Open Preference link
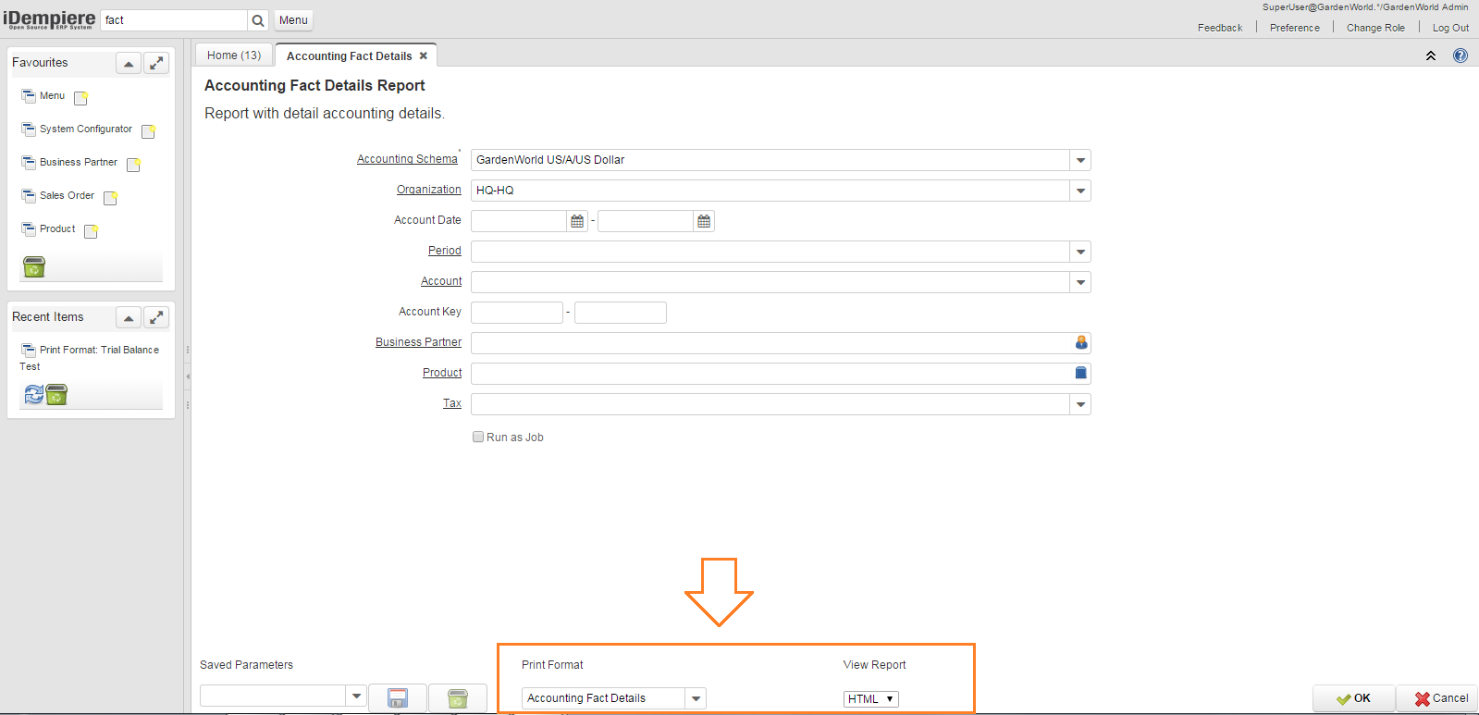This screenshot has height=715, width=1479. [x=1295, y=28]
